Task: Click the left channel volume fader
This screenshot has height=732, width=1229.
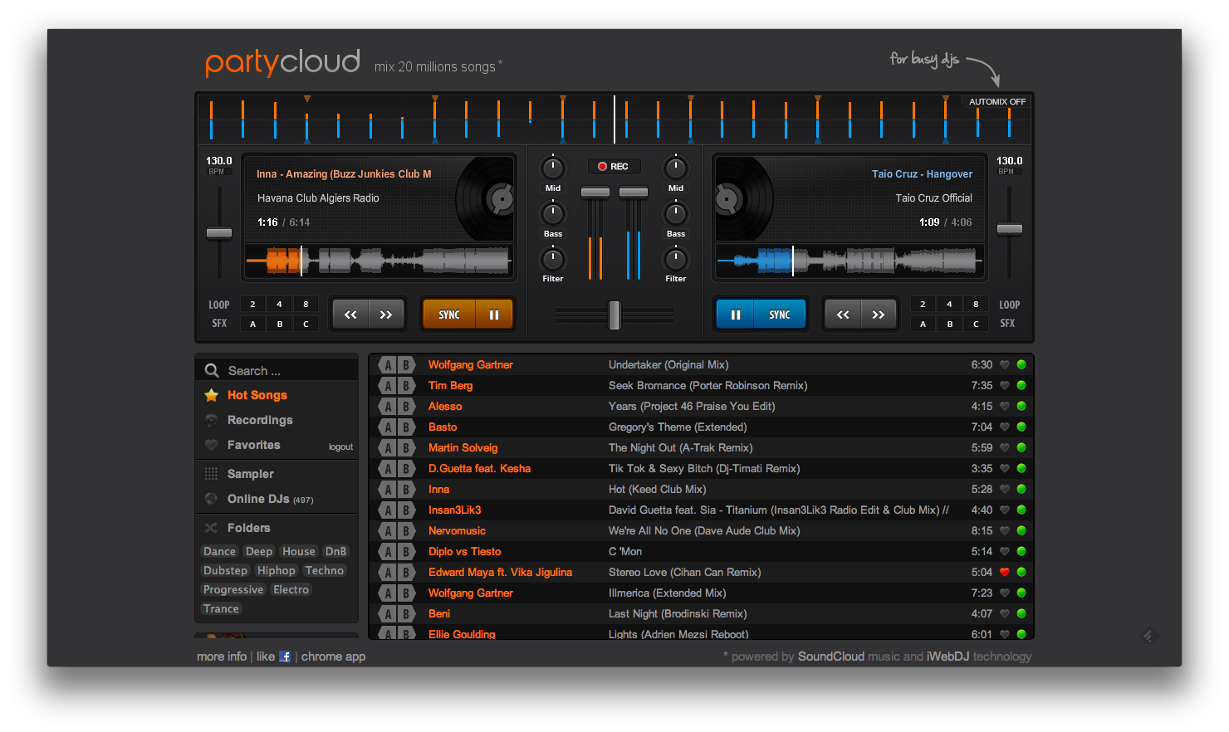Action: pyautogui.click(x=595, y=193)
